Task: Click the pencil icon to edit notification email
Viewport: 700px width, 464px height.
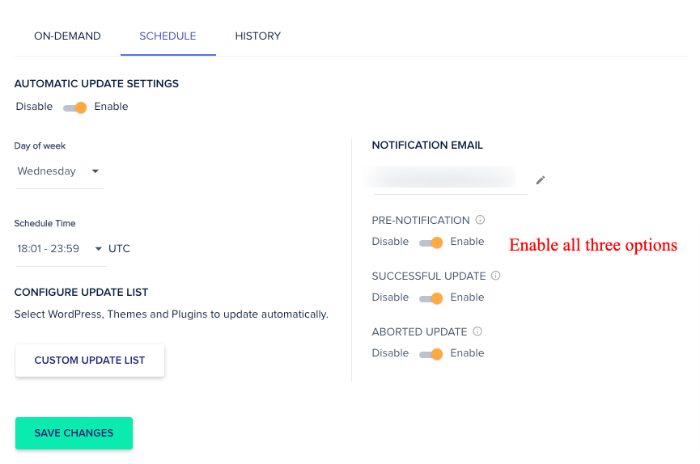Action: (x=541, y=180)
